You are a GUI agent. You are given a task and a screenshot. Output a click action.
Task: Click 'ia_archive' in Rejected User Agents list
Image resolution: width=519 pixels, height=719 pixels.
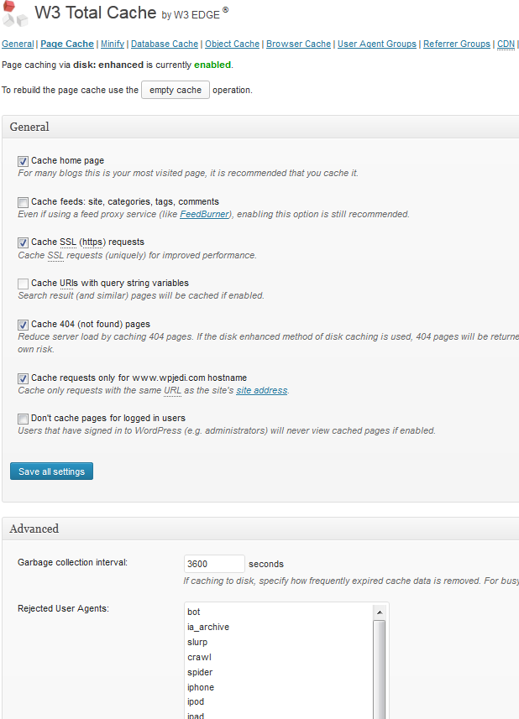pyautogui.click(x=208, y=627)
